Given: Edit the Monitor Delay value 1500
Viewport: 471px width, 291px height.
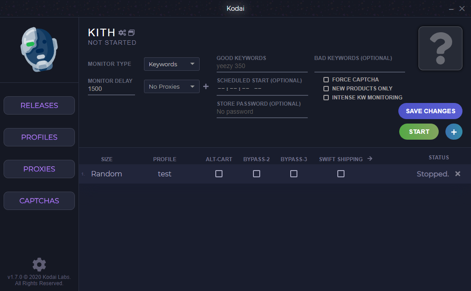Looking at the screenshot, I should pos(111,89).
